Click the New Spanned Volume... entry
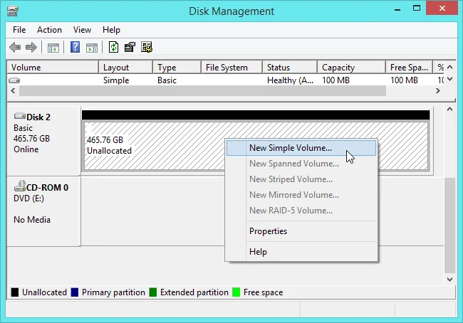The height and width of the screenshot is (323, 463). pyautogui.click(x=301, y=164)
